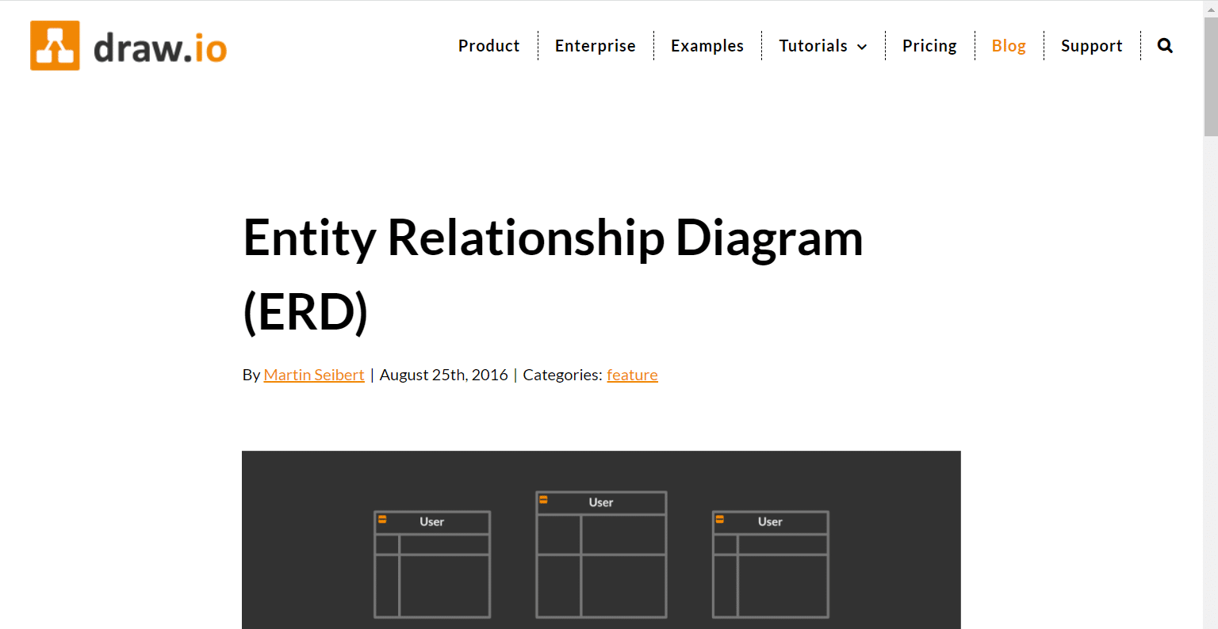1218x629 pixels.
Task: Click the August 25th, 2016 date text
Action: click(x=444, y=375)
